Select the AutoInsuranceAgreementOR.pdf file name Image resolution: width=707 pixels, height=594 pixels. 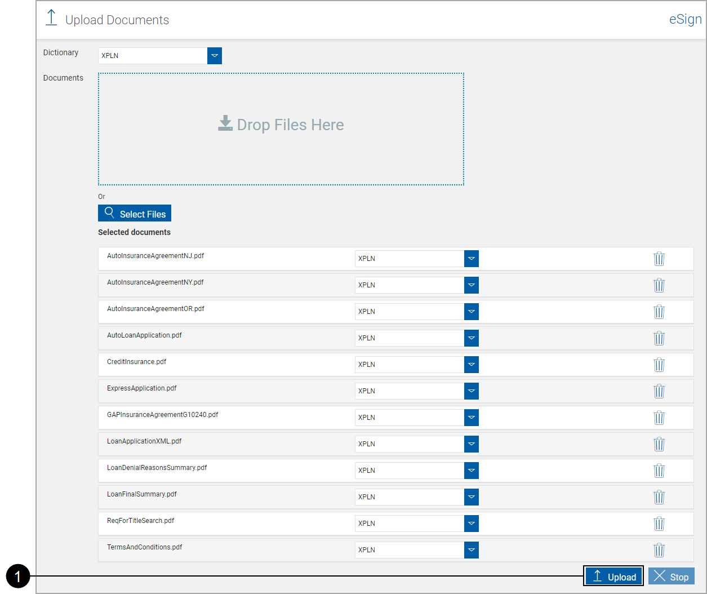(x=155, y=308)
